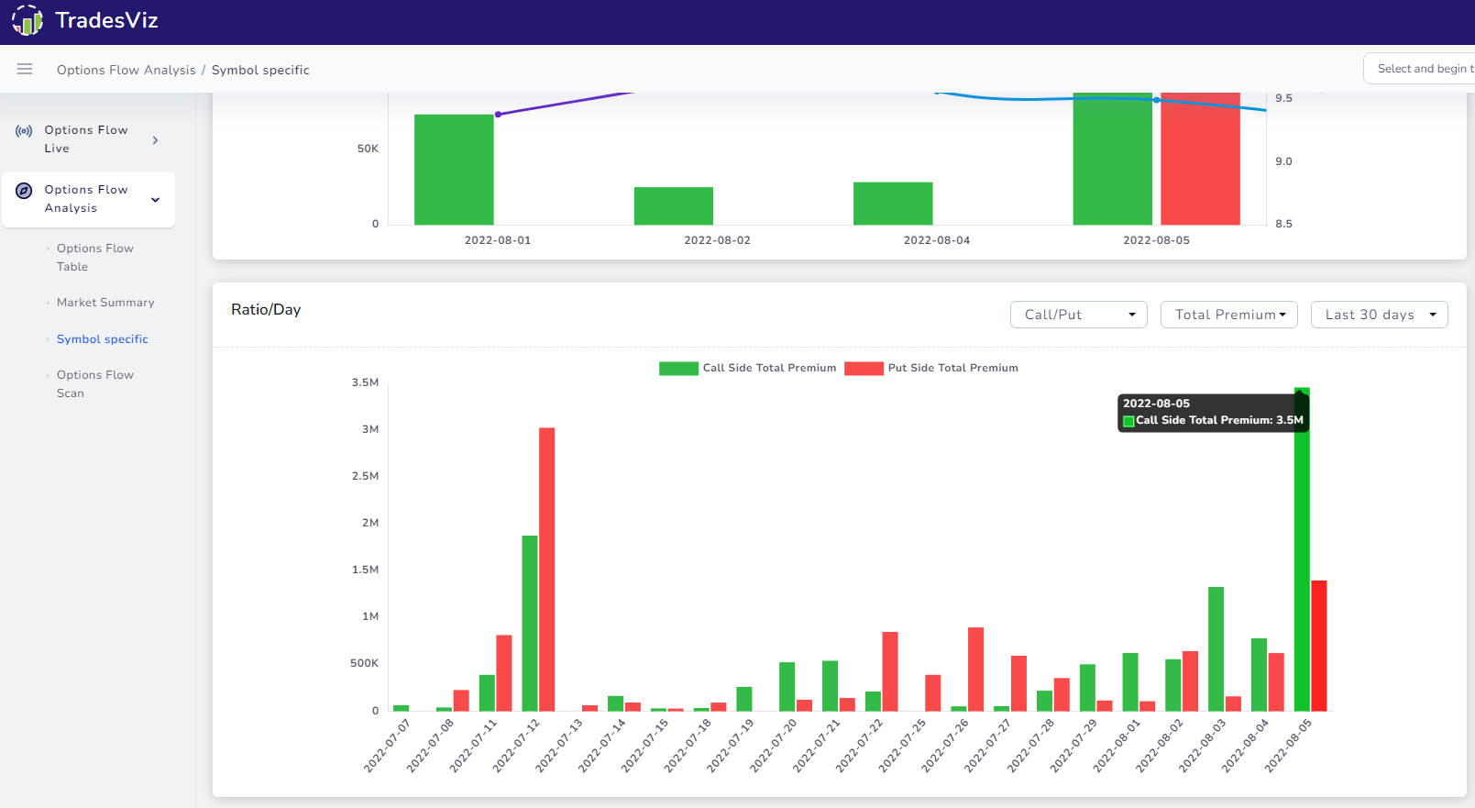Screen dimensions: 1475x808
Task: Open the Options Flow Scan page
Action: tap(94, 384)
